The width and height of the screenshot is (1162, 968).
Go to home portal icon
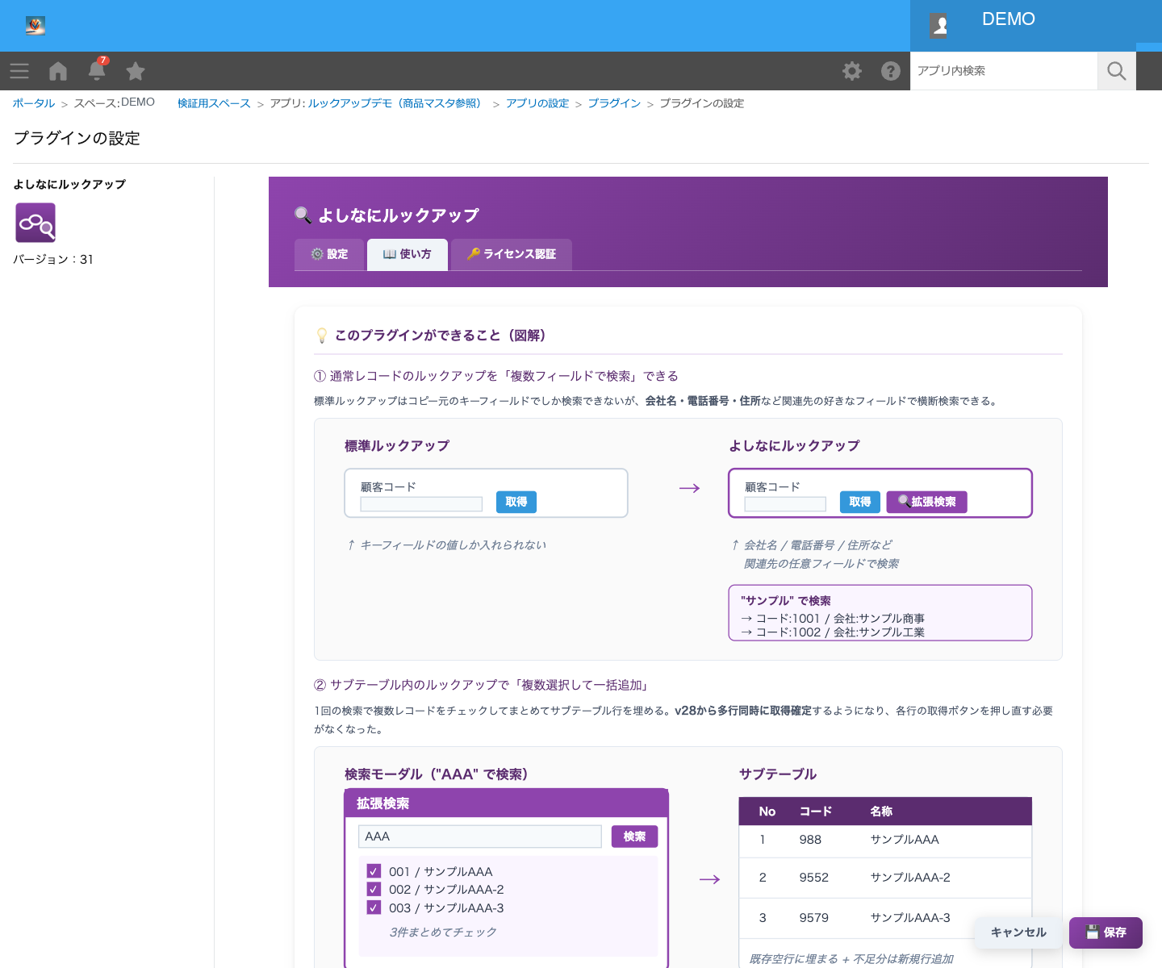[58, 71]
